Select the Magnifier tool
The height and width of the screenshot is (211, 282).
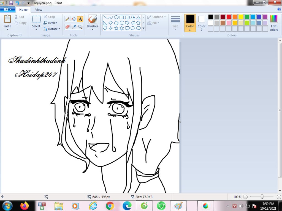(x=80, y=27)
